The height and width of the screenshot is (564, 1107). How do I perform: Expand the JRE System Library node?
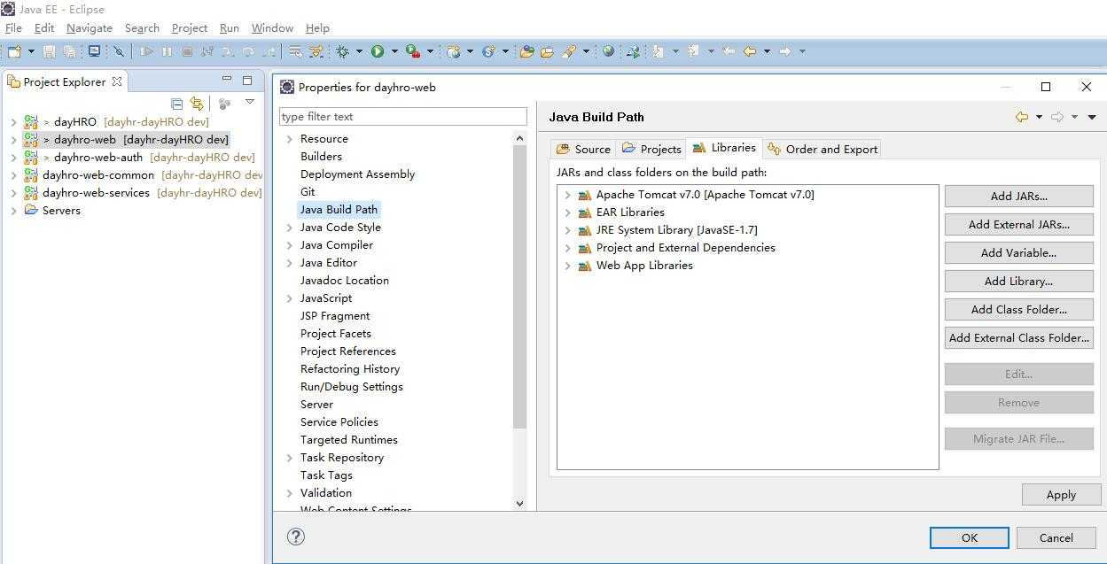(567, 230)
